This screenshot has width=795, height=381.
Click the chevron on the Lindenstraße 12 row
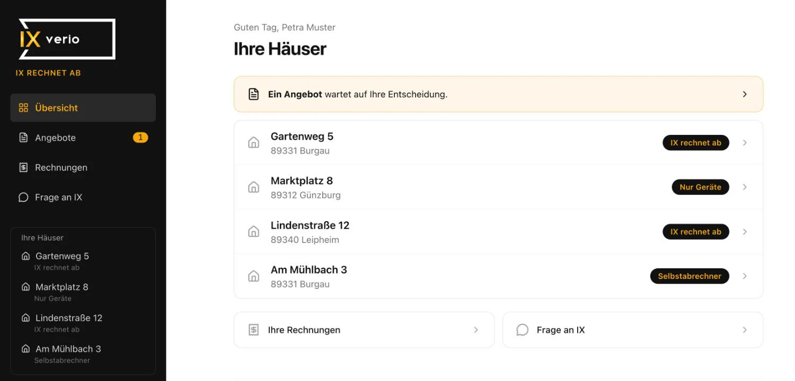745,232
